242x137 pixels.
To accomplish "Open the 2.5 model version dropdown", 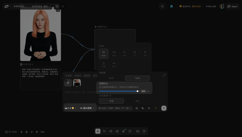I will [71, 108].
